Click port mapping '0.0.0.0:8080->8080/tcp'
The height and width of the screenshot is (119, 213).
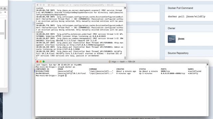(173, 73)
